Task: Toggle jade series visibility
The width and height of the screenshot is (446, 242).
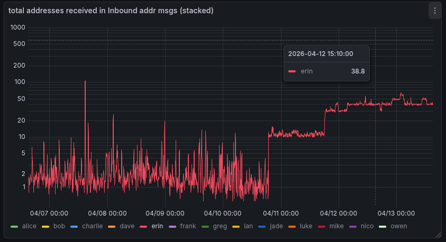Action: tap(276, 226)
